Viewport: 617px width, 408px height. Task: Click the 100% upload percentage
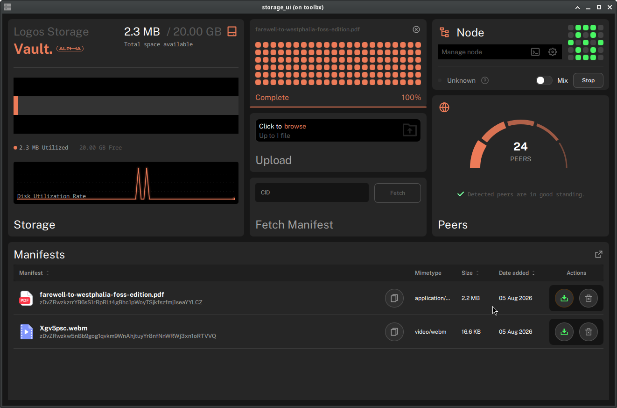[x=411, y=98]
